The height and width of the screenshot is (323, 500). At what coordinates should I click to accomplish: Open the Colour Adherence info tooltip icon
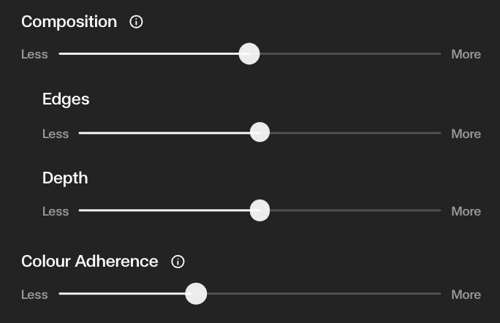click(x=178, y=262)
